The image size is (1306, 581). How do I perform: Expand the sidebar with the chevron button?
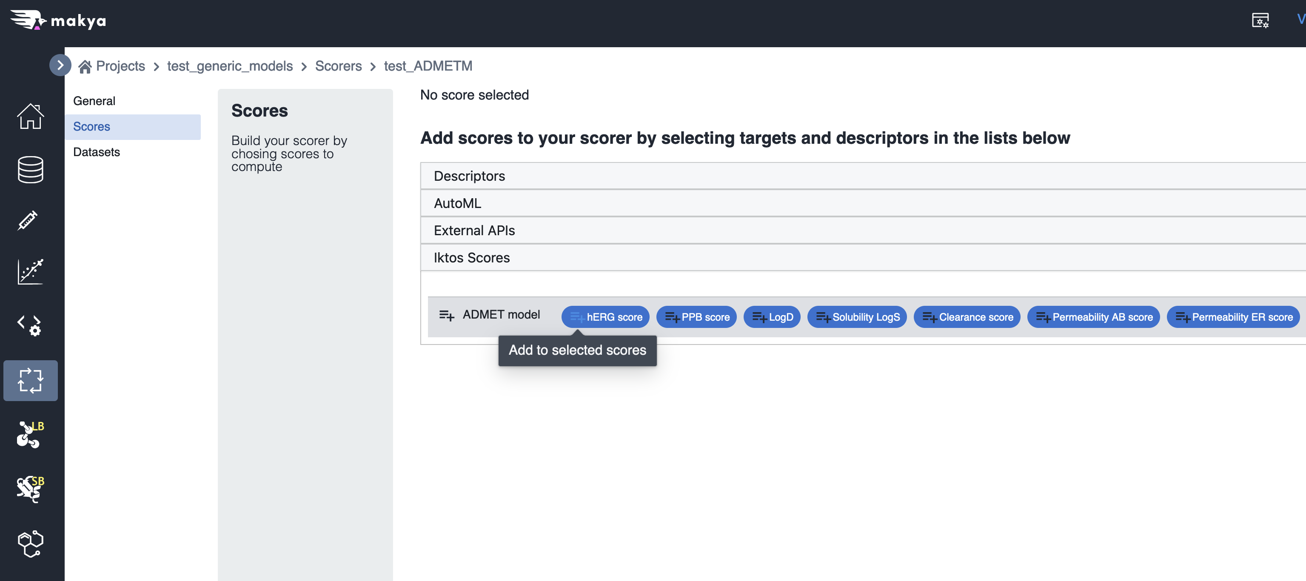(60, 65)
